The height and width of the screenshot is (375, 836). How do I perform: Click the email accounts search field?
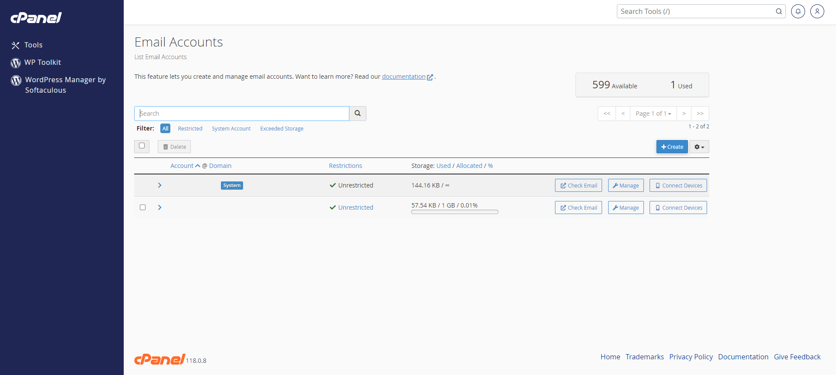tap(242, 114)
